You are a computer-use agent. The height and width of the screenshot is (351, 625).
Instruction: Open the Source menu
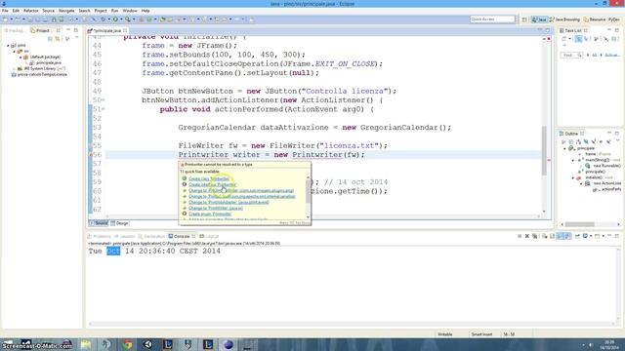pos(48,11)
